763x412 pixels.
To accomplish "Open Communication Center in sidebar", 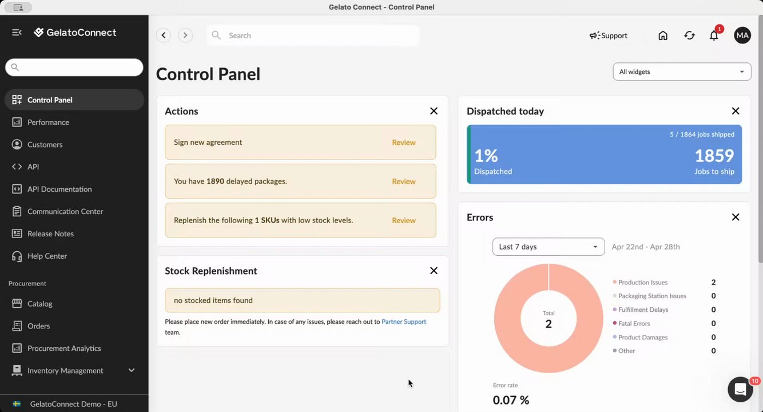I will click(74, 211).
